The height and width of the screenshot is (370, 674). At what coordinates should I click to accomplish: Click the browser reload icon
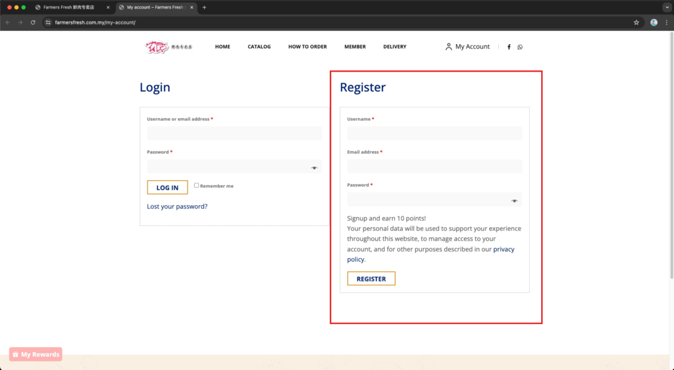(33, 22)
